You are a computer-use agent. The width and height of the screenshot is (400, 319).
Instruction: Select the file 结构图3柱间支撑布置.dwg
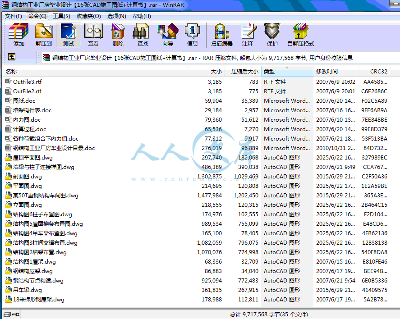(x=45, y=242)
